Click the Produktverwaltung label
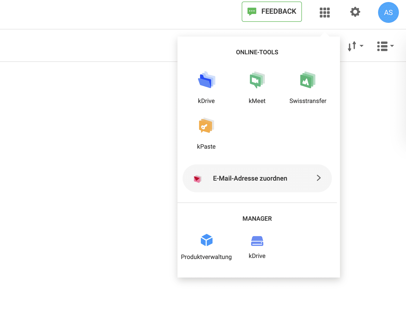The image size is (406, 310). (x=206, y=257)
